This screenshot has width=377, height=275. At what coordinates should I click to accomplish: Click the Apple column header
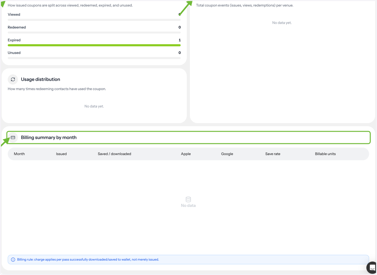(186, 154)
